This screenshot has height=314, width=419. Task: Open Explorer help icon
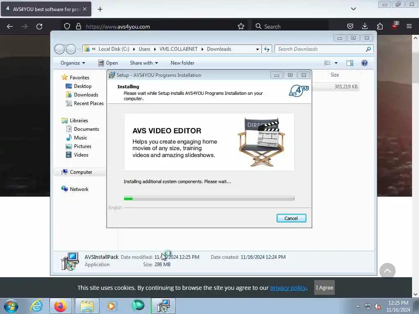coord(364,63)
